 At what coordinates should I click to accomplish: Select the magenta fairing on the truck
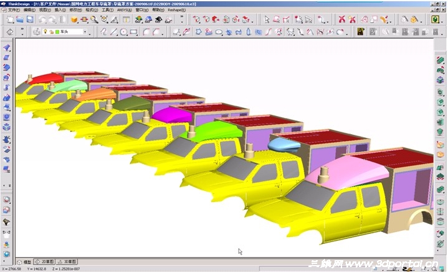(173, 115)
